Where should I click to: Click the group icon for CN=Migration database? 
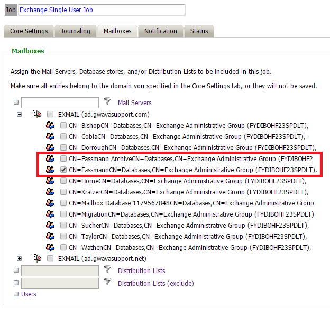coord(50,214)
